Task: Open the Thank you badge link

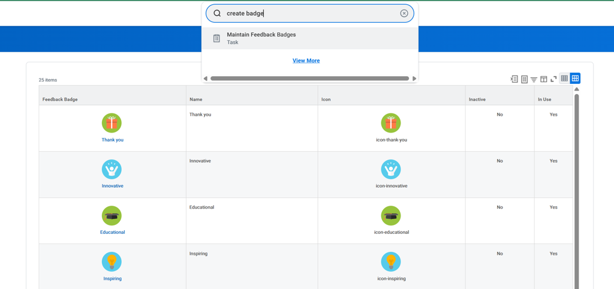Action: 112,140
